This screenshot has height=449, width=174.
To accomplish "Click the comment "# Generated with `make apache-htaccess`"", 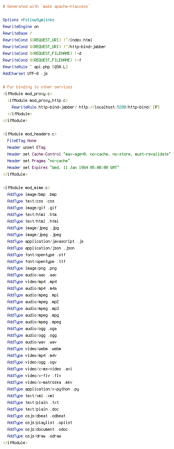I will coord(46,6).
